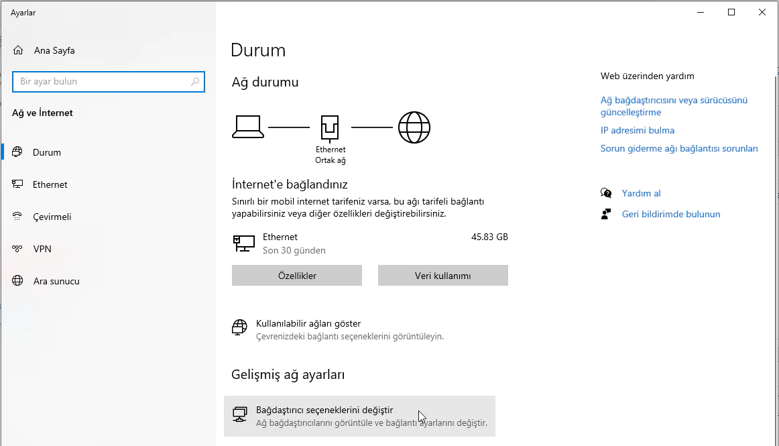Open Sorun giderme ağı bağlantısı sorunları link
This screenshot has height=446, width=779.
[679, 148]
